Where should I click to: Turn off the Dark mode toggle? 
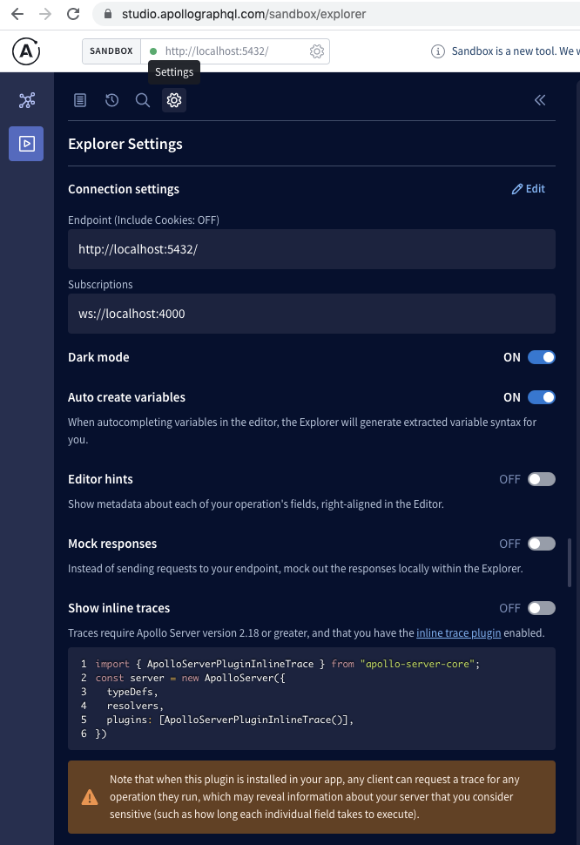[540, 357]
